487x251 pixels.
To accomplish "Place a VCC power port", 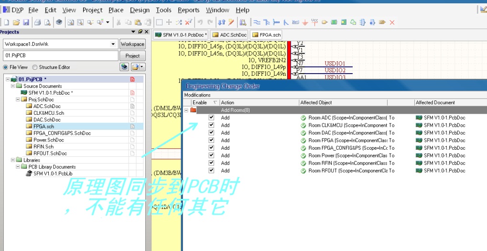I will coord(314,22).
